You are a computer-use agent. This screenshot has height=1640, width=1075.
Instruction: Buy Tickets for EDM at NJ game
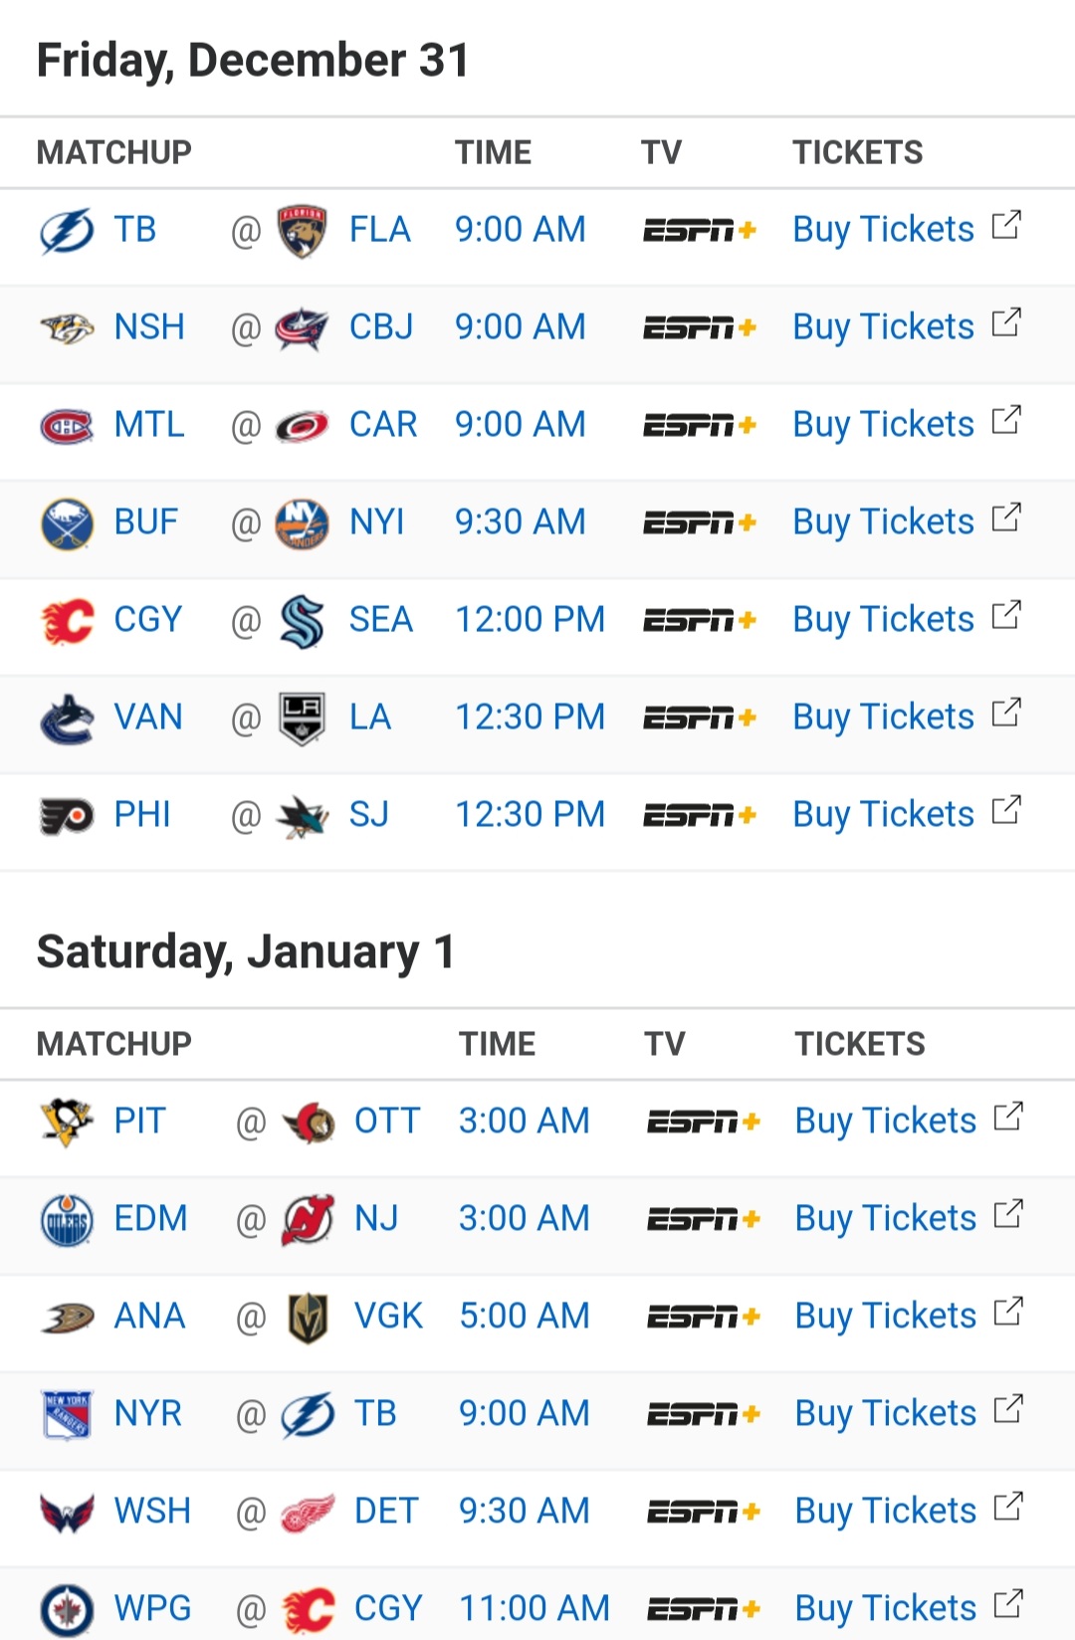coord(885,1219)
